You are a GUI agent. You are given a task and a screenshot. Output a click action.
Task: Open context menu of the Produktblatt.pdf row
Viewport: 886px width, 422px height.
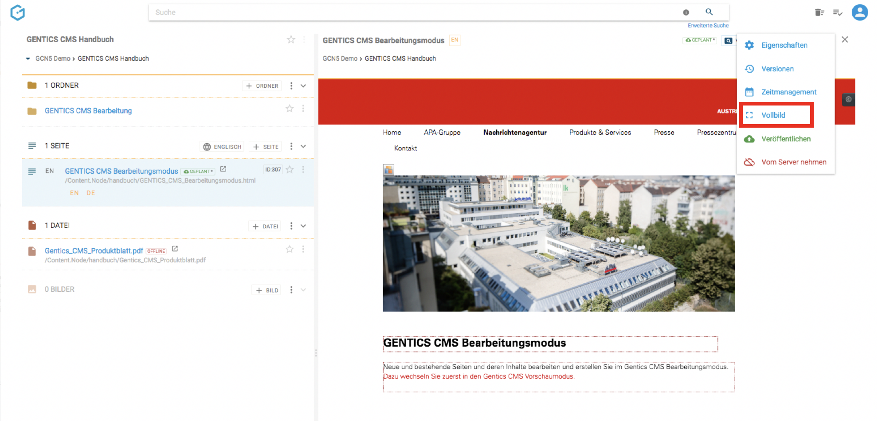tap(303, 249)
